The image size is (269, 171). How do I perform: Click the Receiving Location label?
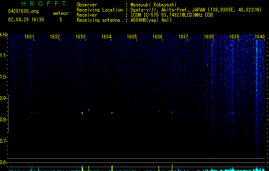(100, 10)
